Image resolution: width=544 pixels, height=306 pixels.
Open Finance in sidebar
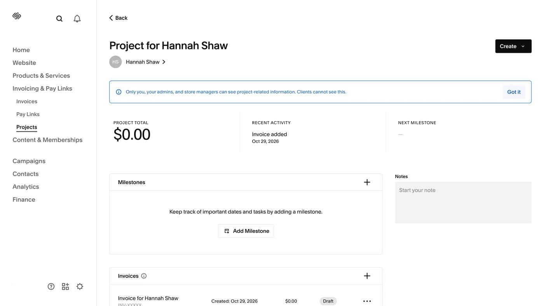(24, 199)
